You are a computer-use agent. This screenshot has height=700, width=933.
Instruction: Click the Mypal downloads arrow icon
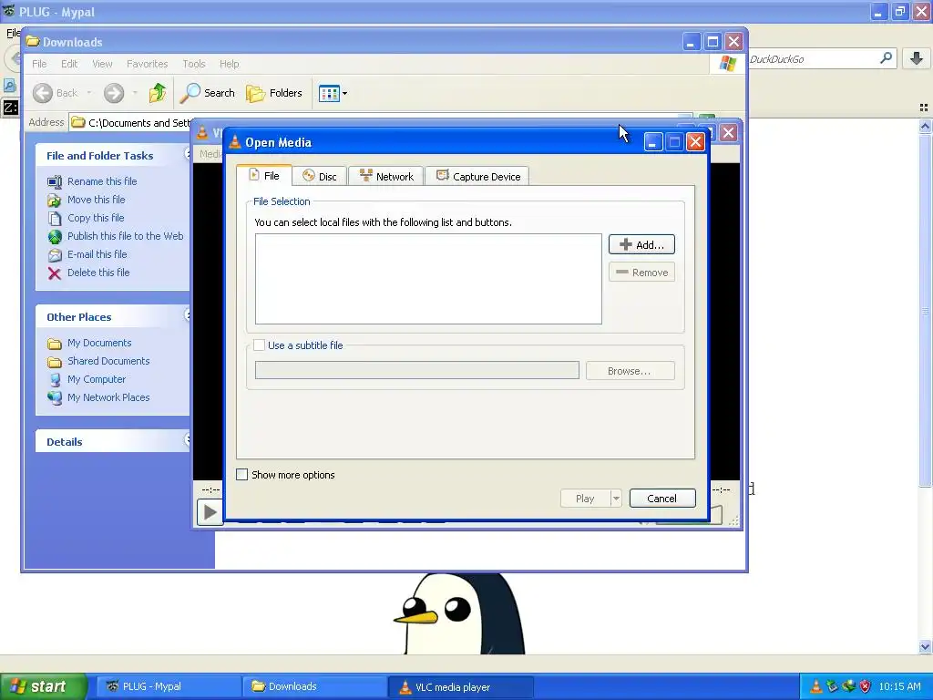[x=917, y=58]
